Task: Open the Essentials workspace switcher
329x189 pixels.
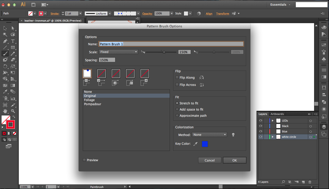Action: [x=280, y=5]
